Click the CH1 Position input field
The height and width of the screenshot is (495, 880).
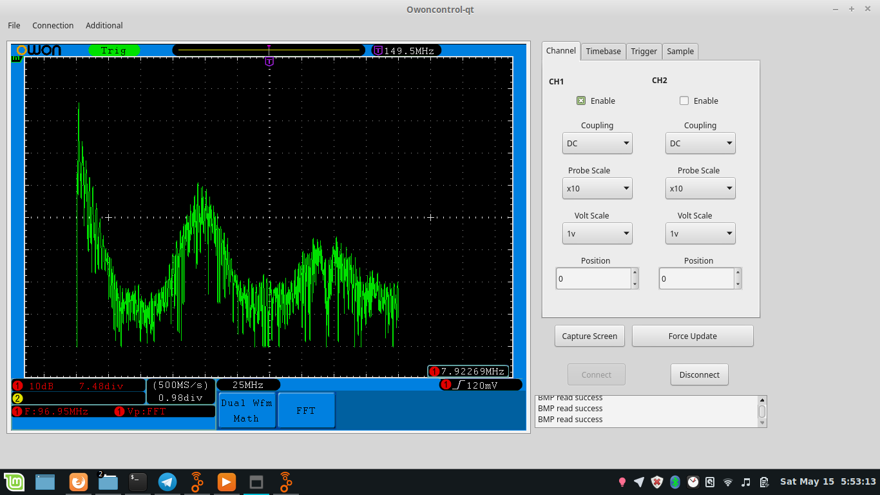[x=593, y=278]
